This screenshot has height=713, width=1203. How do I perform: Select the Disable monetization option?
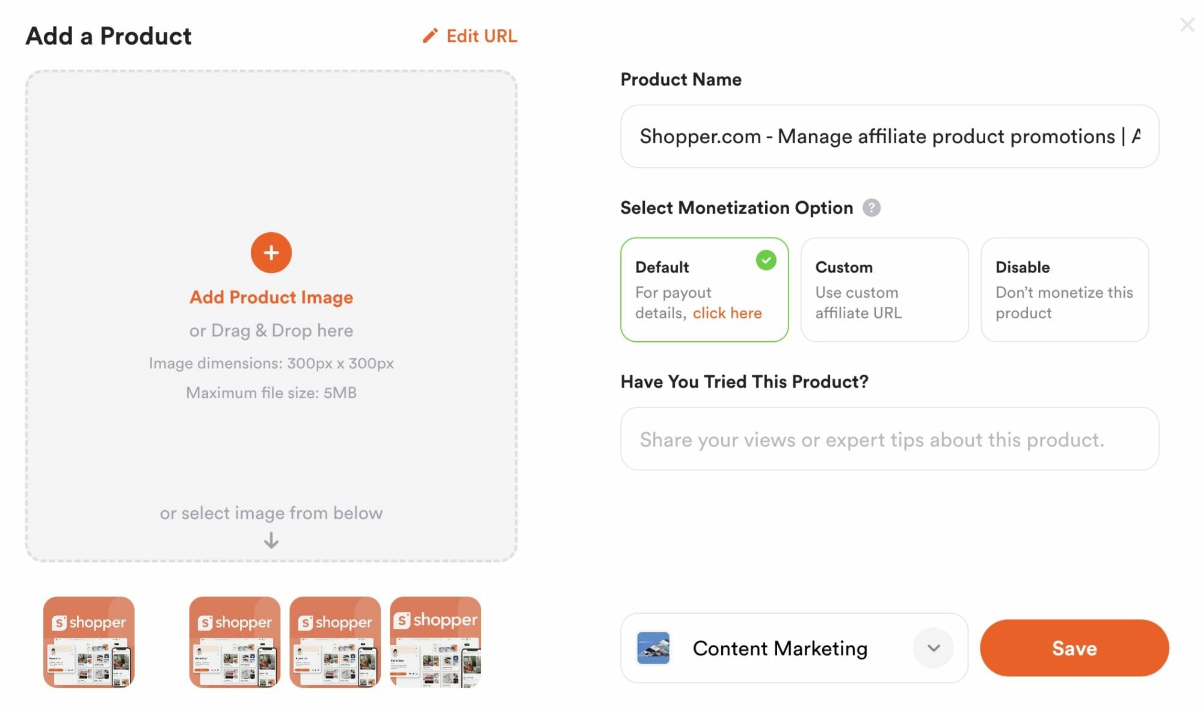(1065, 289)
